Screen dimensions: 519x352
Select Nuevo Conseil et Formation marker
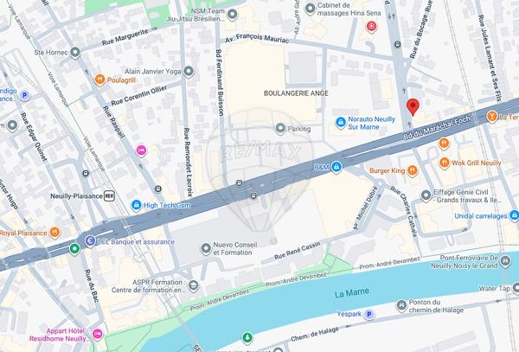tap(206, 248)
